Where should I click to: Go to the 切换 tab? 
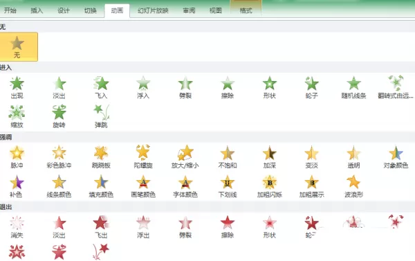pos(90,10)
